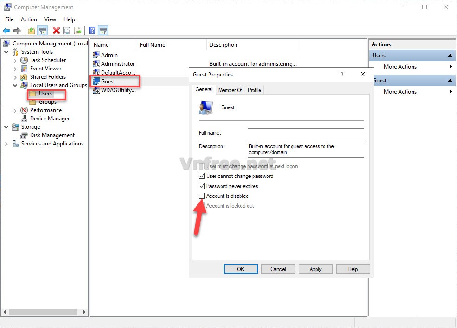The width and height of the screenshot is (457, 328).
Task: Click the Full name input field
Action: tap(305, 133)
